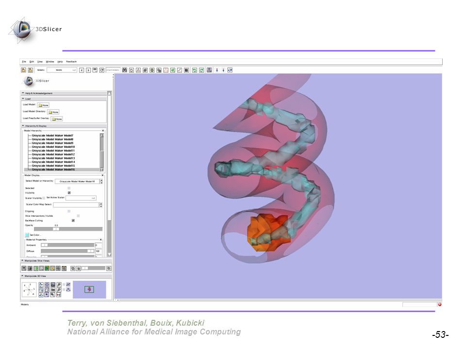Screen dimensions: 466x350
Task: Enable the Clipping checkbox
Action: [x=69, y=211]
